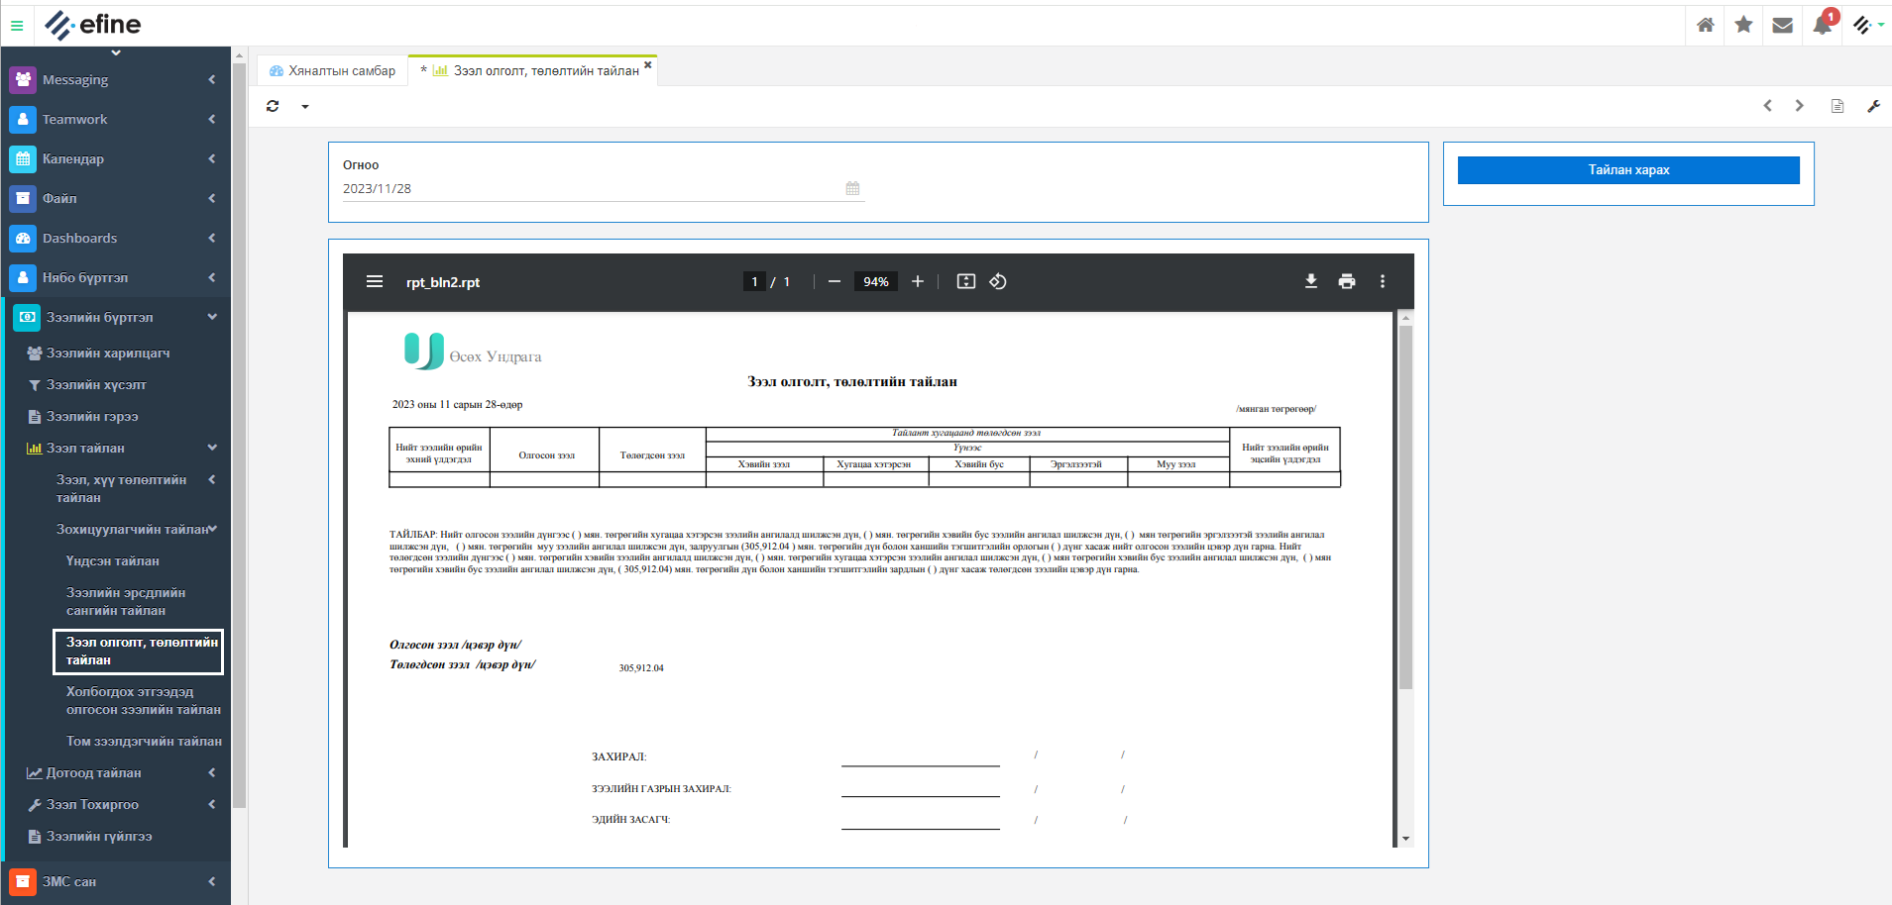Open PDF viewer more actions menu
This screenshot has height=905, width=1892.
[x=1383, y=281]
